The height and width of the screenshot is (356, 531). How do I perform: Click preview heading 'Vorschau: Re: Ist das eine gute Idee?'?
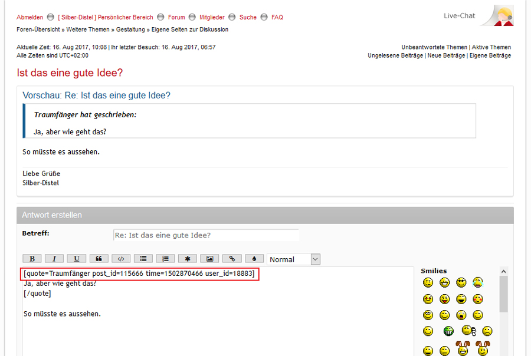pyautogui.click(x=97, y=95)
